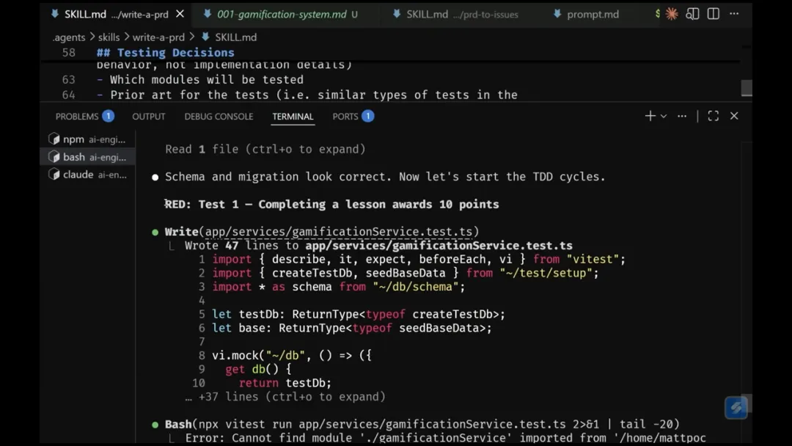Click the markdown icon on 001-gamification-system tab

point(207,14)
